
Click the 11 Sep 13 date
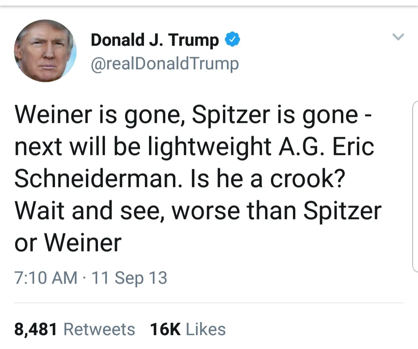click(129, 277)
